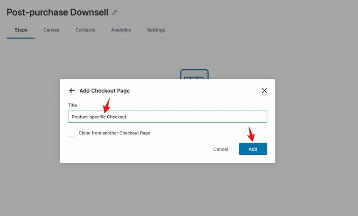The height and width of the screenshot is (216, 358).
Task: Select the Post-purchase Downsell heading text
Action: coord(57,12)
